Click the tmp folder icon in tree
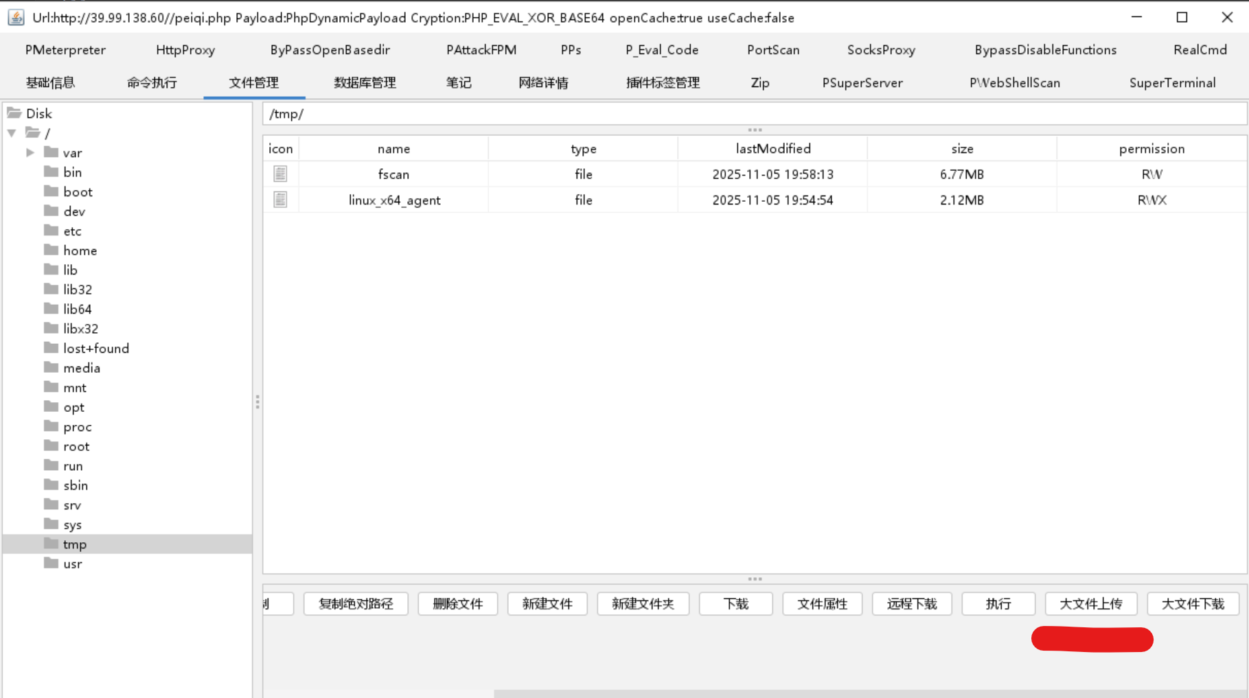The height and width of the screenshot is (698, 1249). 51,544
